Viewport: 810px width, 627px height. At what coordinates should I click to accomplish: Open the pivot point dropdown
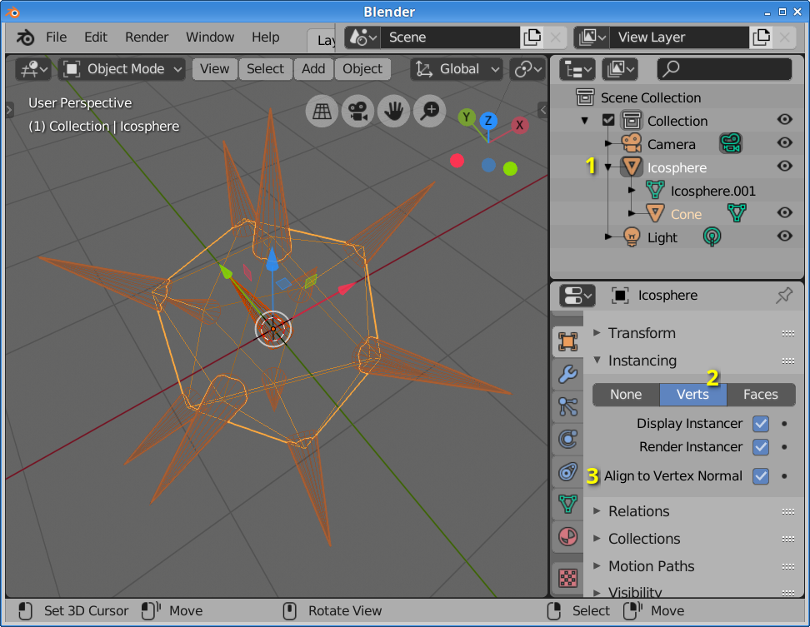528,68
